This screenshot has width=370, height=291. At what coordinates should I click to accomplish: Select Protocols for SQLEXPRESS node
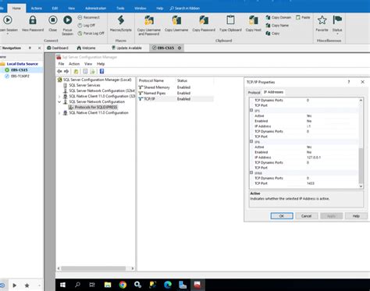[x=96, y=107]
